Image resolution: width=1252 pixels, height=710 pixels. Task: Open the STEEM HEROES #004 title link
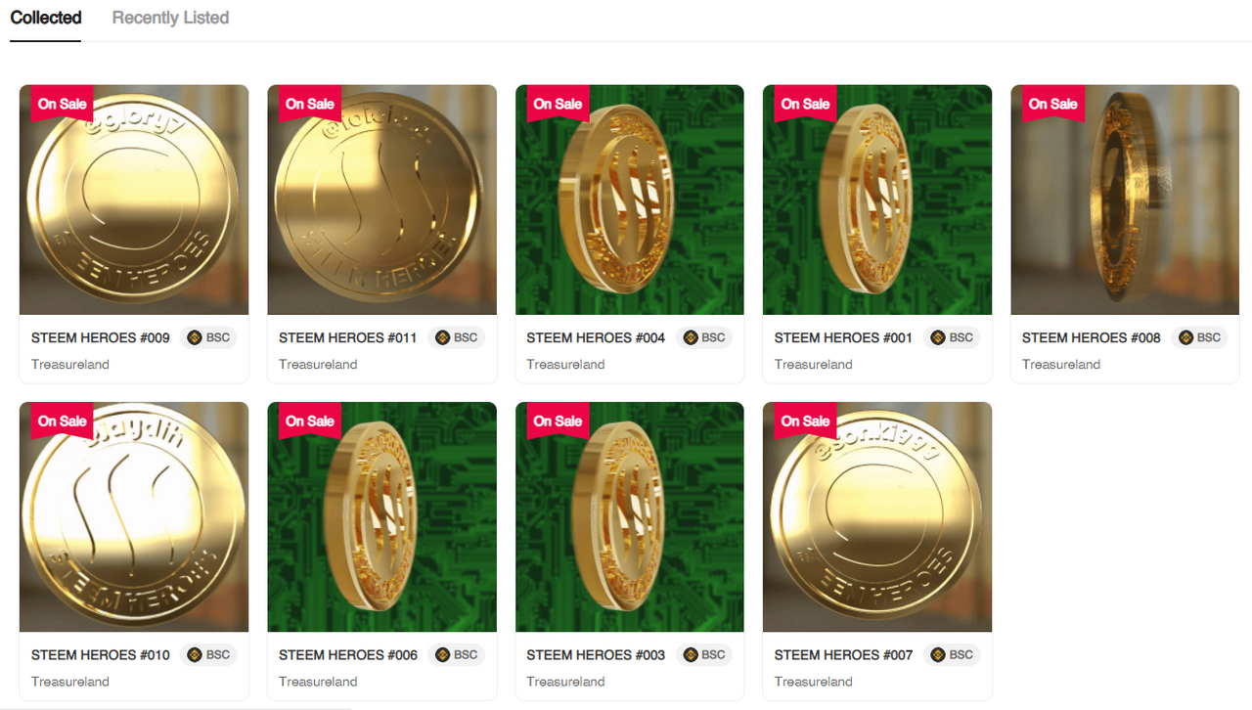596,337
